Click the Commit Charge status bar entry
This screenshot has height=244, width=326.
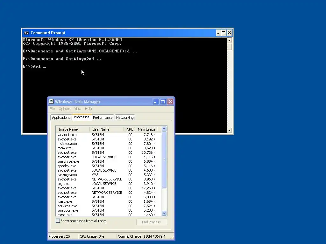(144, 236)
